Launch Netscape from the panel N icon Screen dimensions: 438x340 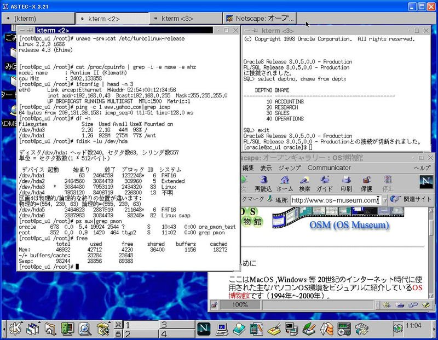click(x=204, y=329)
